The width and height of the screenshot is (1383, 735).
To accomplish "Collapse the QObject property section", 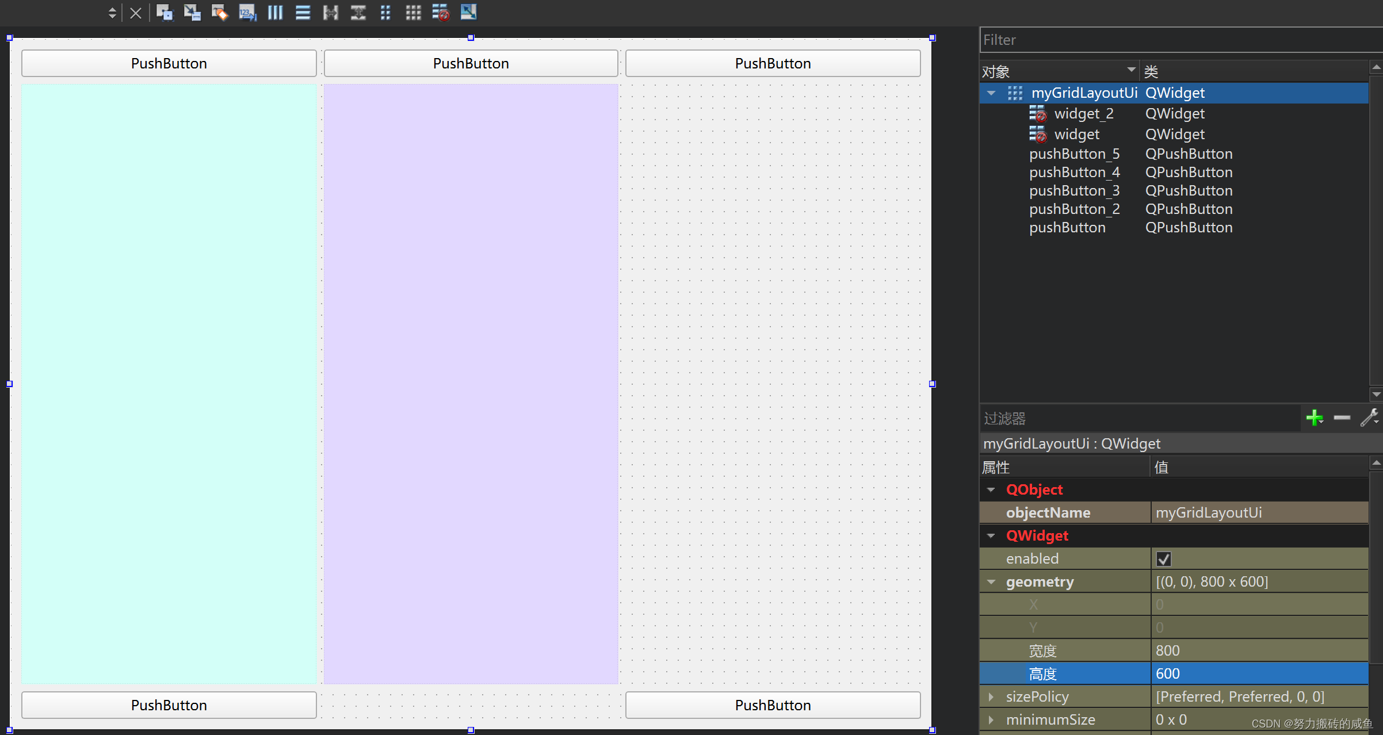I will (x=991, y=490).
